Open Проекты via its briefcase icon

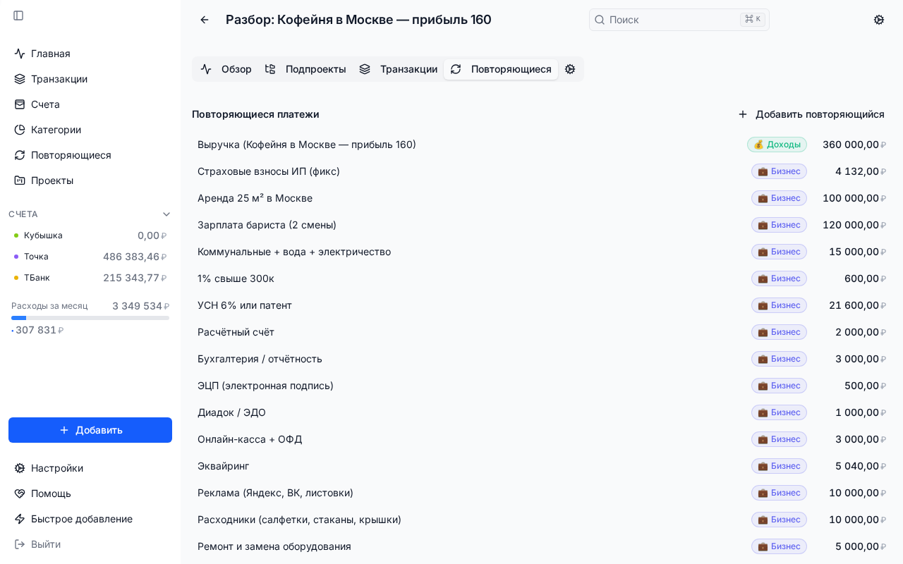click(19, 180)
